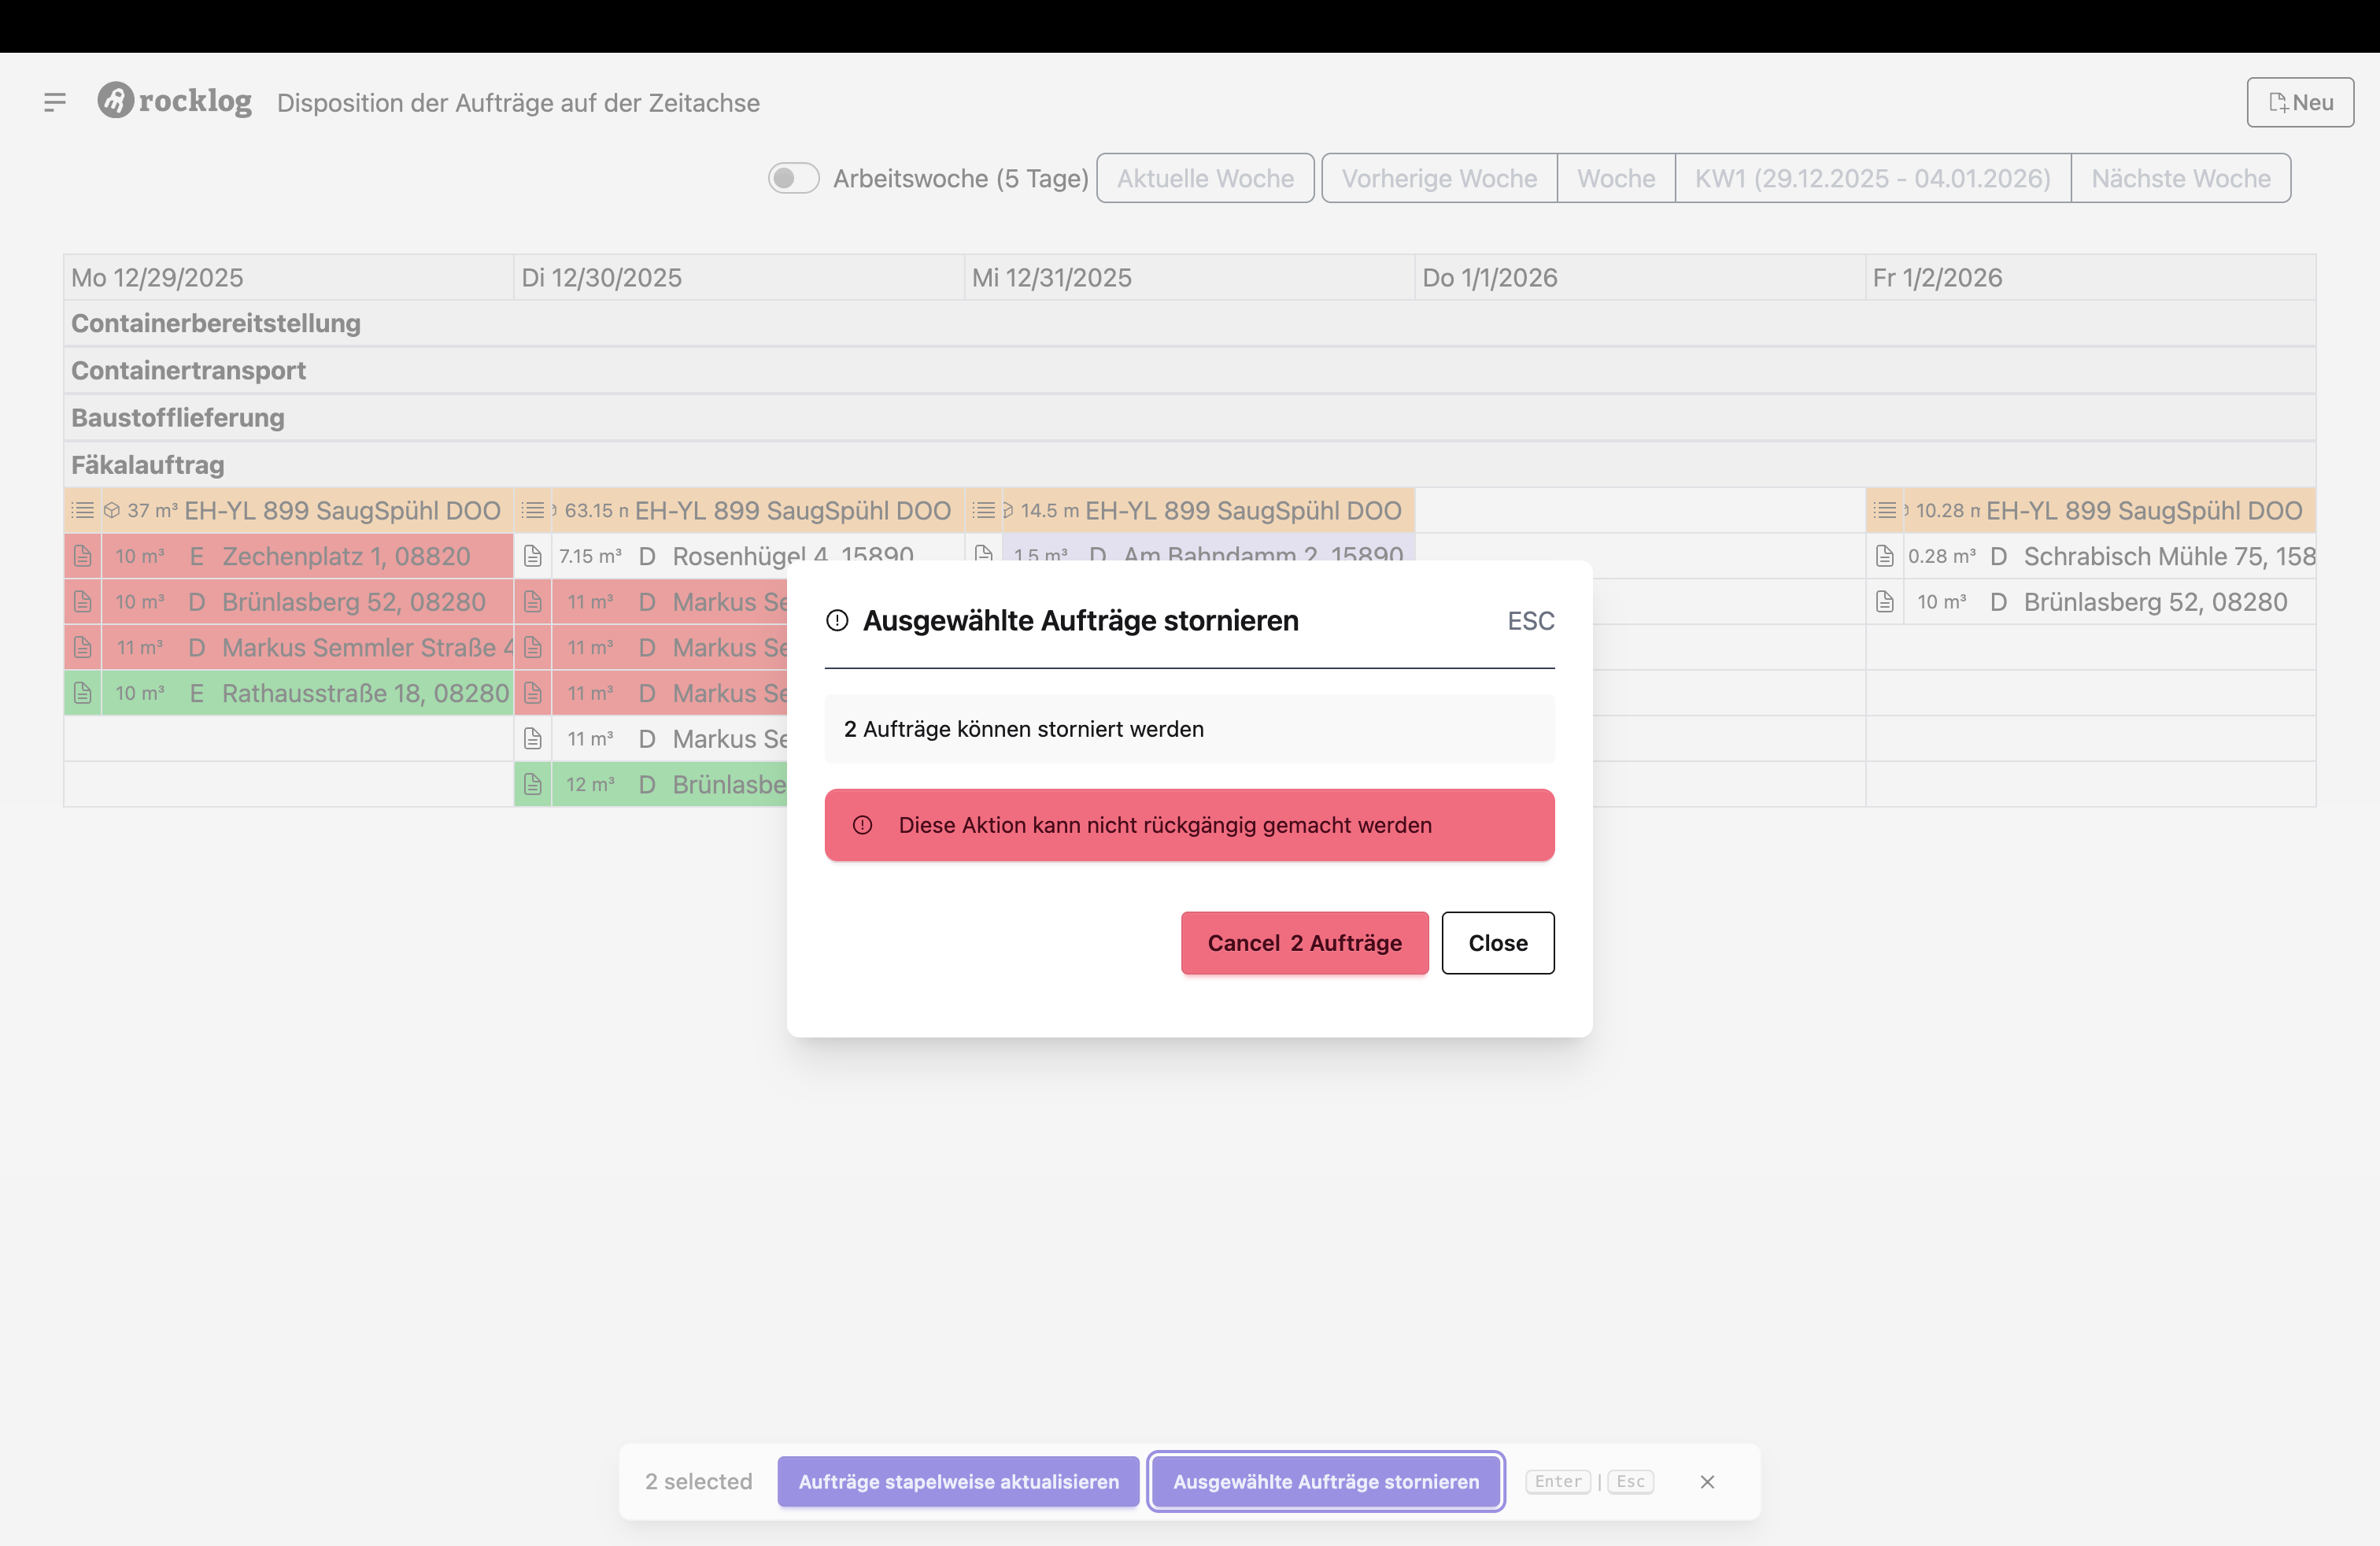Collapse the Fäkalauftrag group row
Image resolution: width=2380 pixels, height=1546 pixels.
148,465
